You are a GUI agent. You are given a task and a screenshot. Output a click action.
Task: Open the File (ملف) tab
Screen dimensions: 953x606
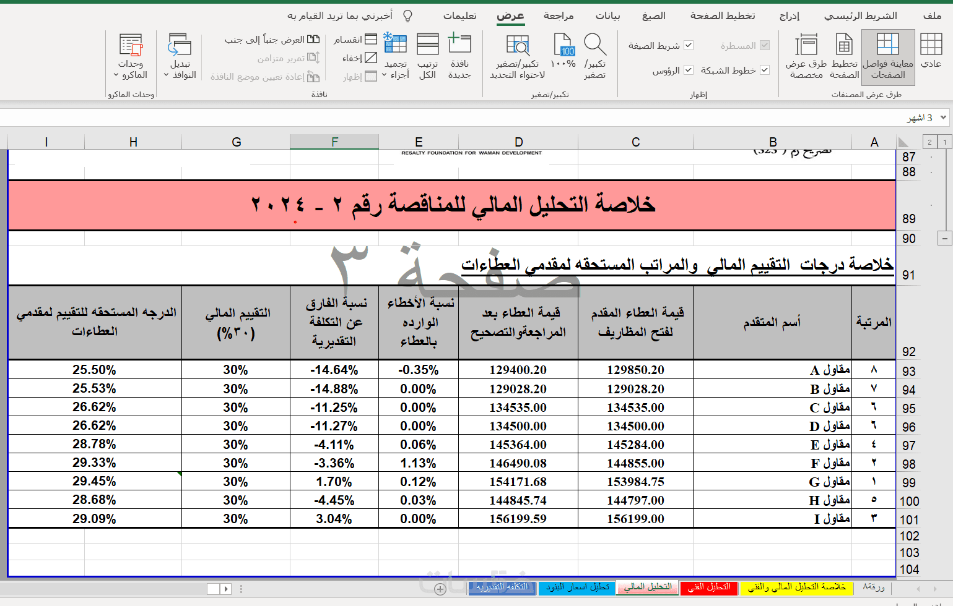tap(932, 16)
